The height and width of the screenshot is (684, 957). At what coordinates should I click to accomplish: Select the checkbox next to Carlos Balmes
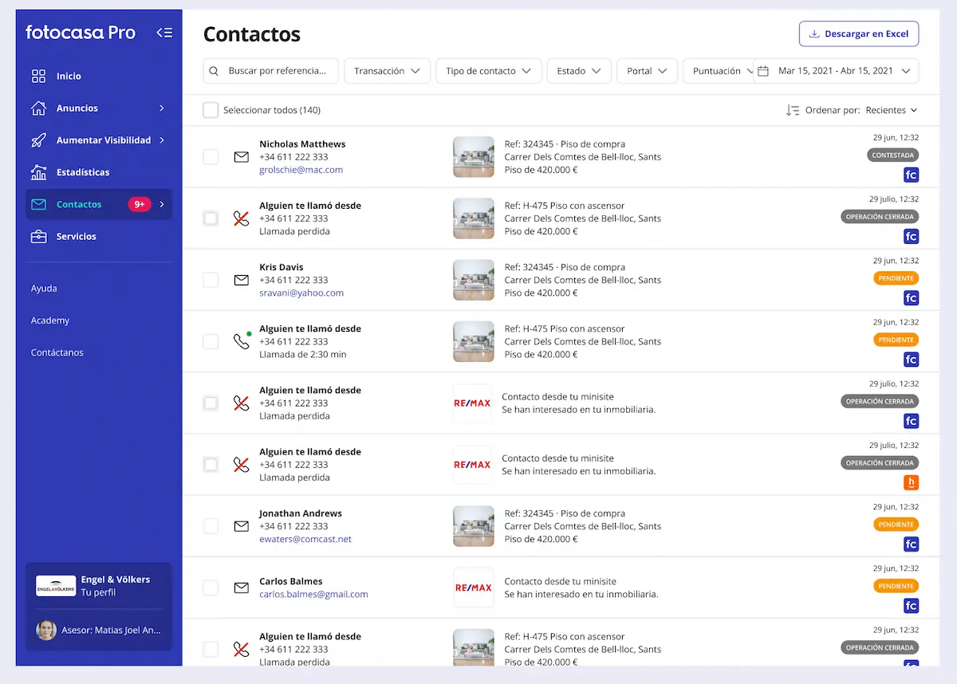[x=211, y=588]
